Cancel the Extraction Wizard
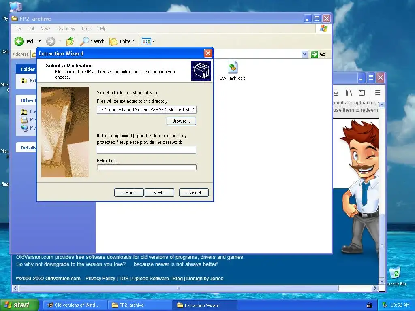The height and width of the screenshot is (311, 415). tap(194, 192)
